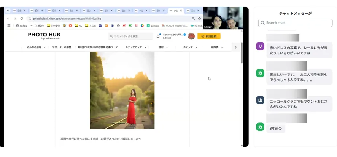Show more categories with the right arrow
Viewport: 337px width, 157px height.
236,47
